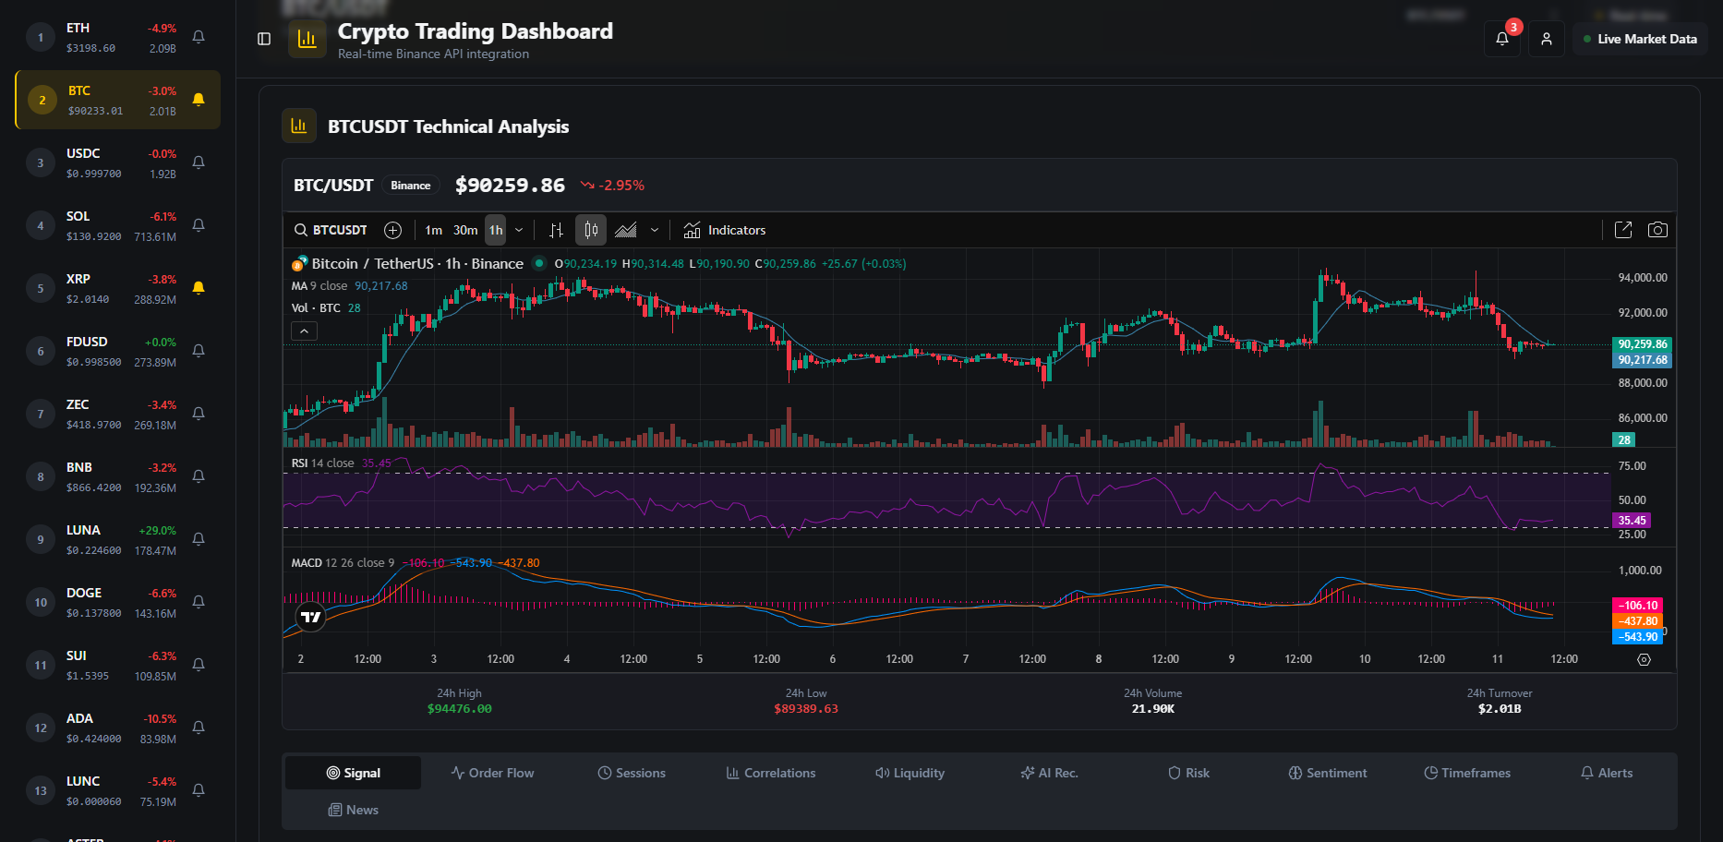The height and width of the screenshot is (842, 1723).
Task: Disable the active alert bell for XRP
Action: 199,288
